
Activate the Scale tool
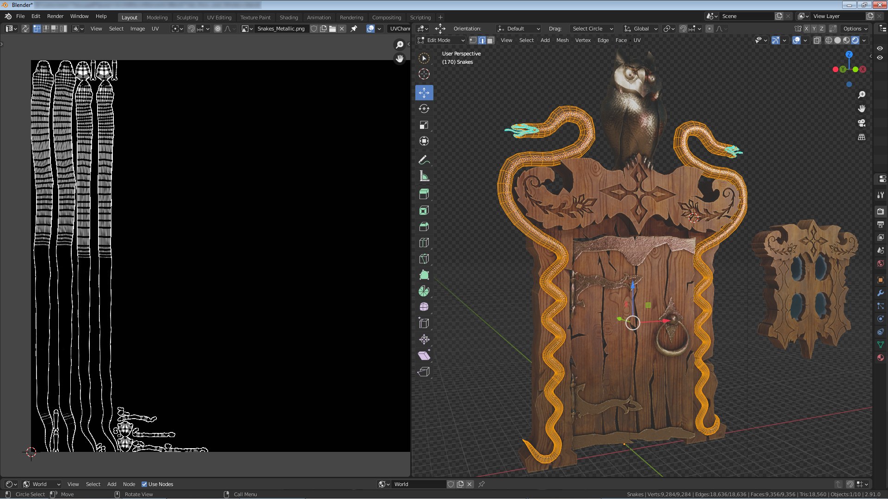click(x=424, y=125)
